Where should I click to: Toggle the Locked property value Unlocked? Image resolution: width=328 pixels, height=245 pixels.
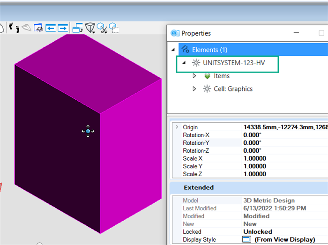[x=257, y=232]
